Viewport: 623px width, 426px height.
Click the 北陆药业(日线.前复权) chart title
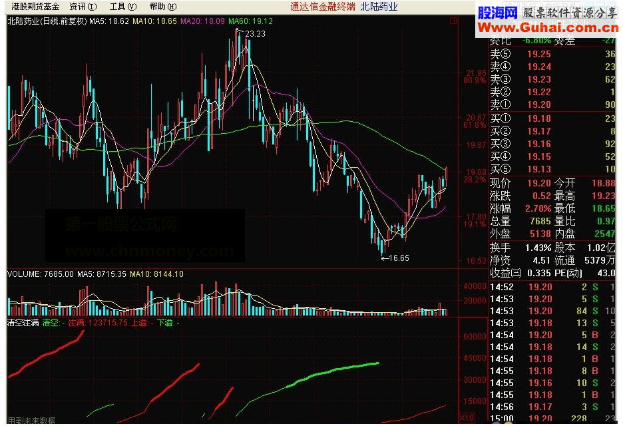coord(47,21)
